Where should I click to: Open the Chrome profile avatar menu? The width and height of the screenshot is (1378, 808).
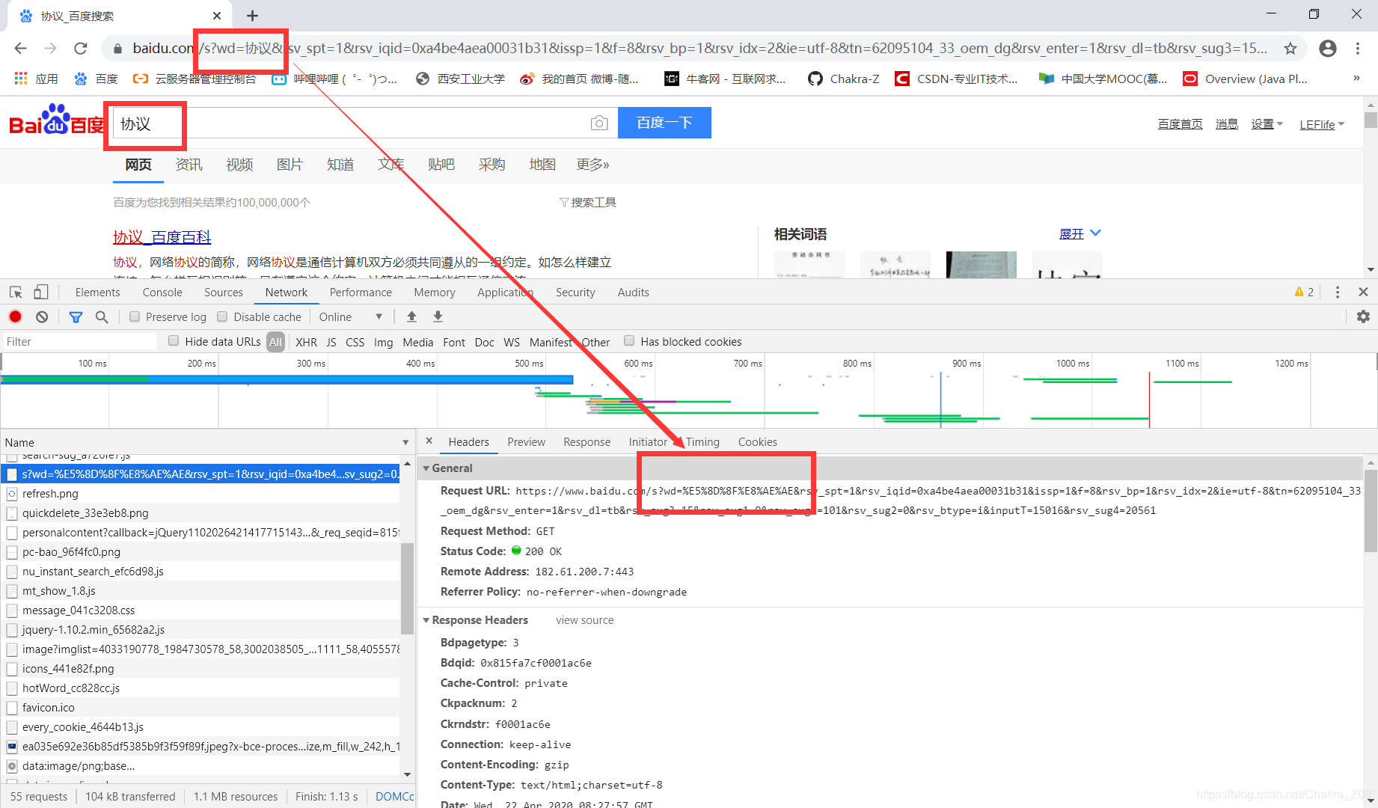pos(1328,49)
